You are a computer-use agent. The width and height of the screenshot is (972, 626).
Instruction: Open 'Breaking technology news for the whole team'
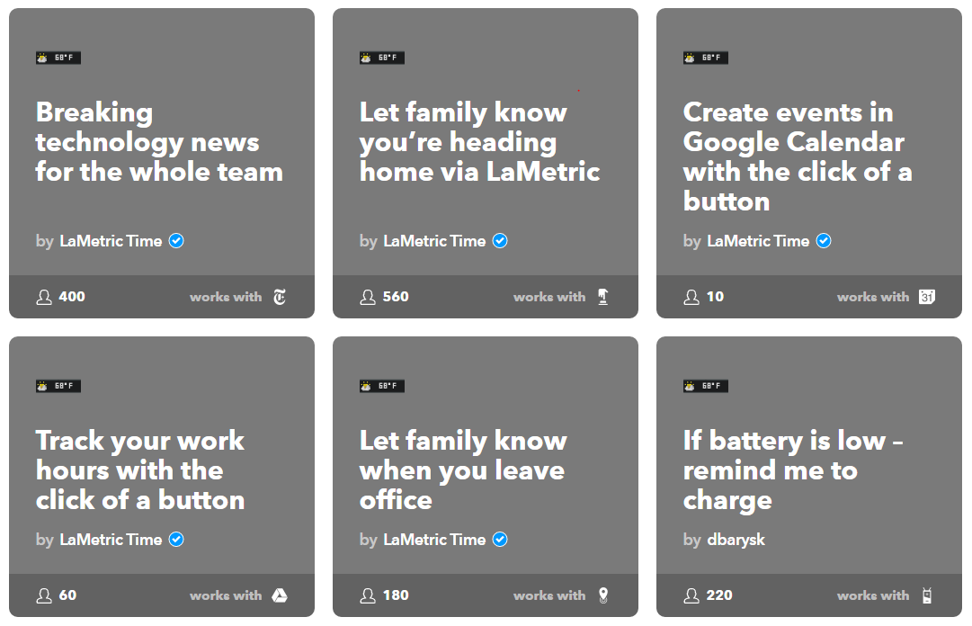tap(158, 142)
